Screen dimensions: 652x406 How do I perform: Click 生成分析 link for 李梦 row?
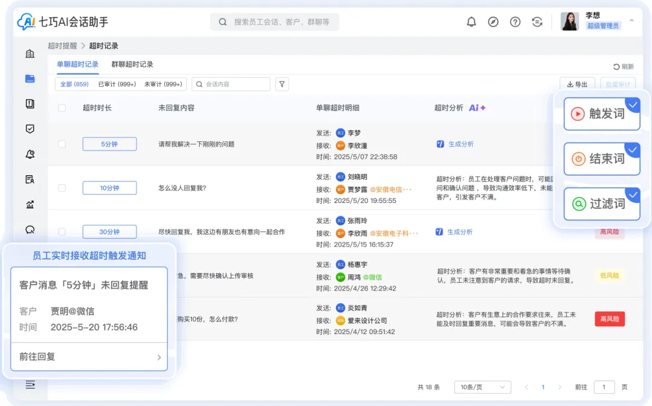460,144
